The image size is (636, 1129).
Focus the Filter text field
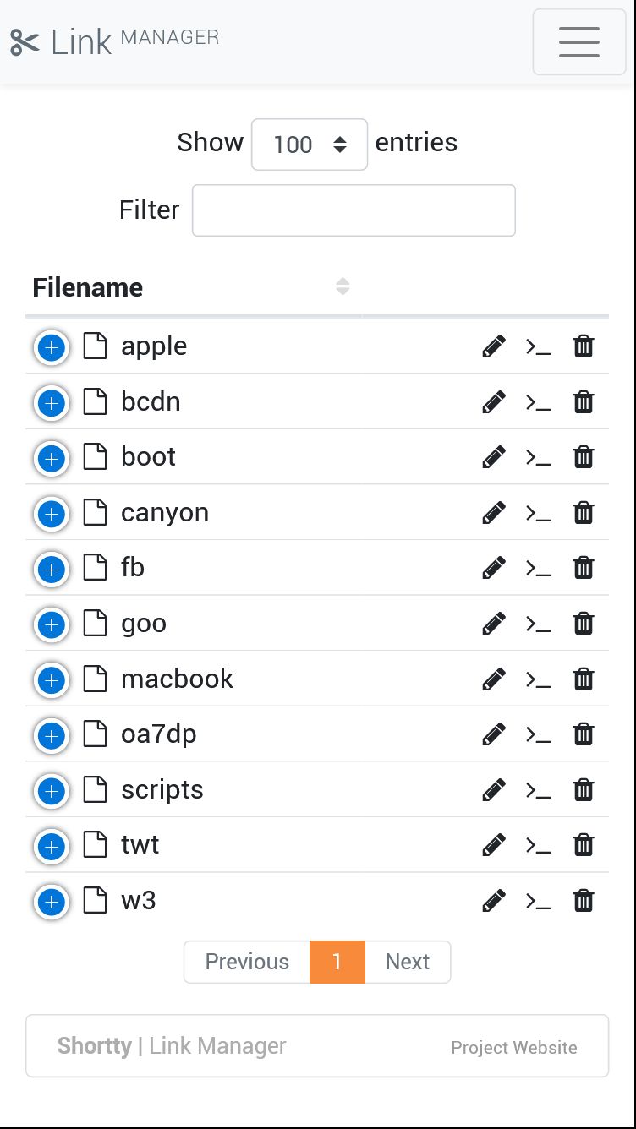354,210
